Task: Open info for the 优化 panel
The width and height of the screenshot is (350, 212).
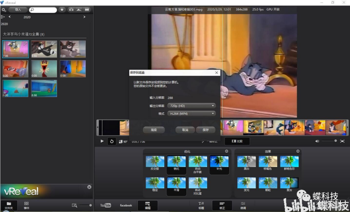Action: (227, 151)
